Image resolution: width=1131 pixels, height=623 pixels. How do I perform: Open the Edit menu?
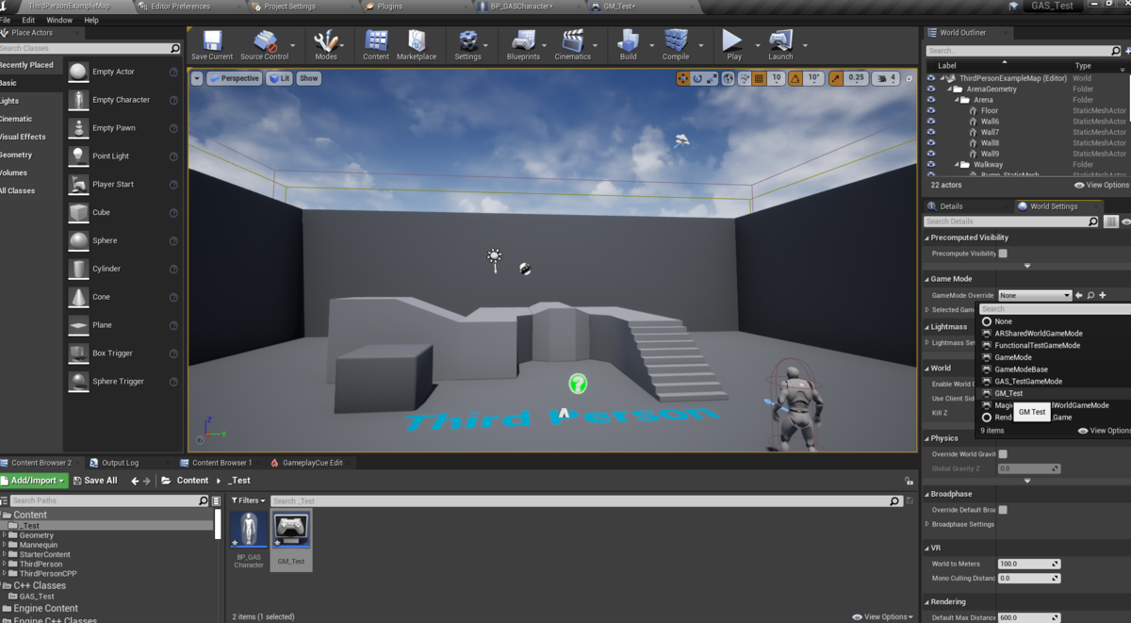(x=28, y=20)
